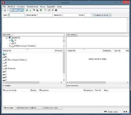Toggle directory comparison
This screenshot has height=115, width=131.
coord(49,10)
